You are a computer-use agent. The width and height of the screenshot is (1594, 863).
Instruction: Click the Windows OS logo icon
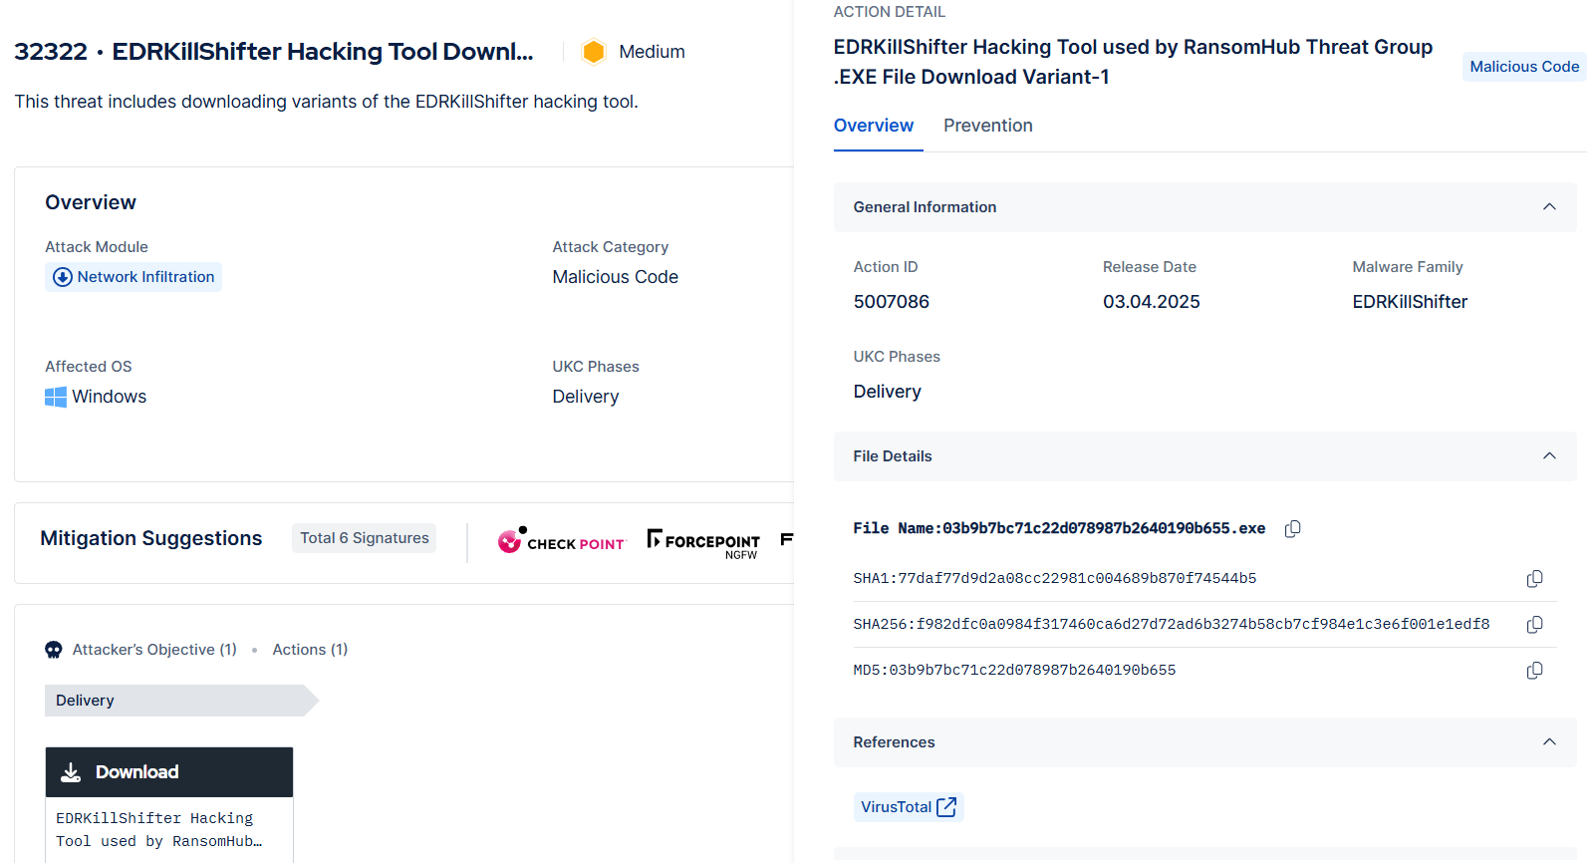click(x=56, y=397)
